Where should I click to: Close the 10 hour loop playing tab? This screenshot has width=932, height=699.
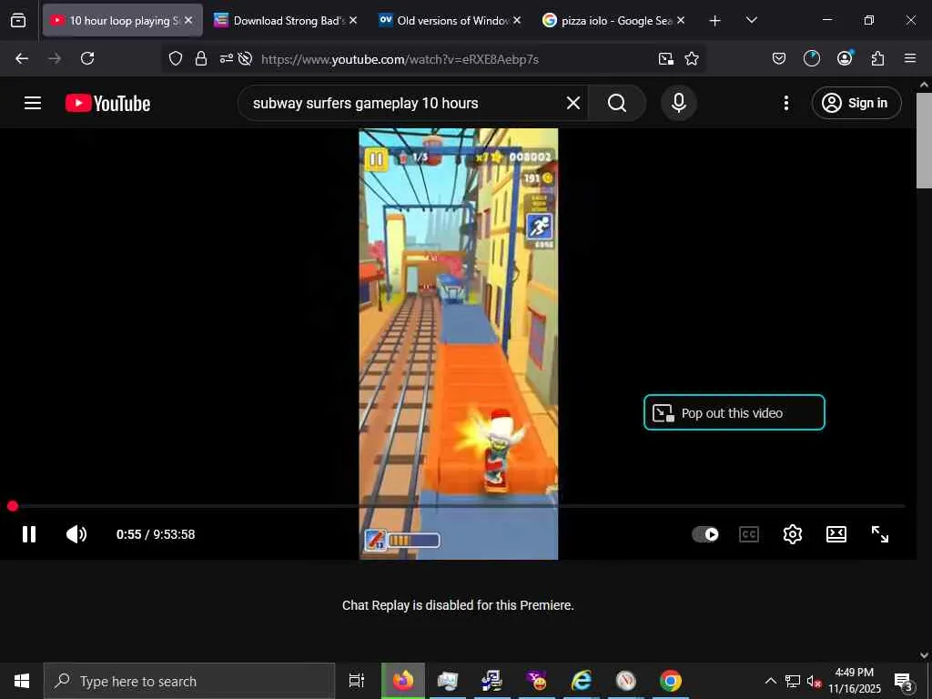point(188,20)
